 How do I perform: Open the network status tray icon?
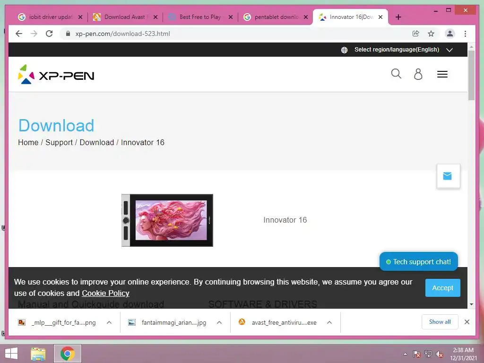tap(428, 354)
